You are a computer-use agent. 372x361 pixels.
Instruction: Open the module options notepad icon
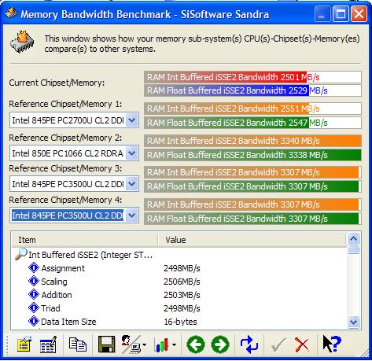point(24,344)
